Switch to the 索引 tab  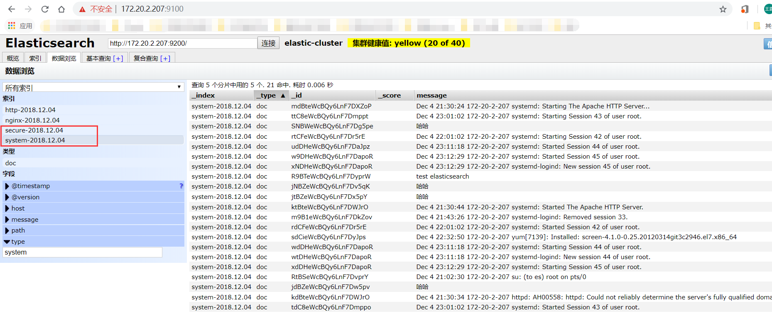click(x=35, y=58)
